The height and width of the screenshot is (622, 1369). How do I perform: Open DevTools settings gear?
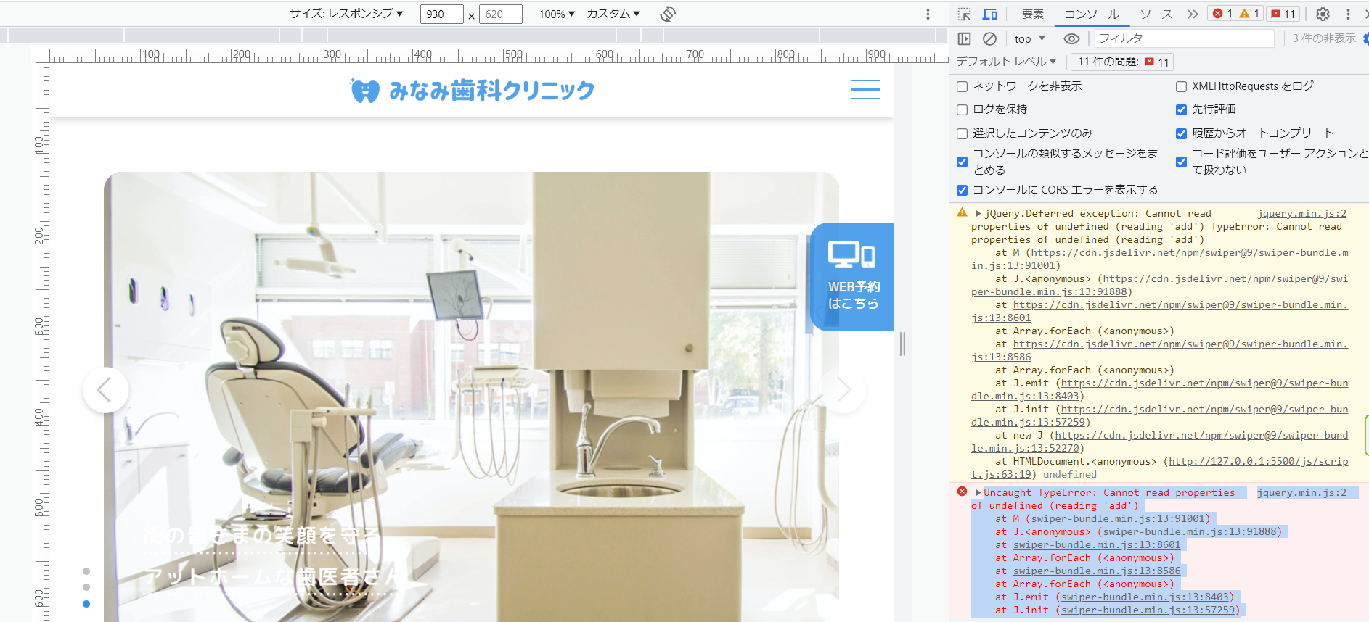[x=1323, y=14]
